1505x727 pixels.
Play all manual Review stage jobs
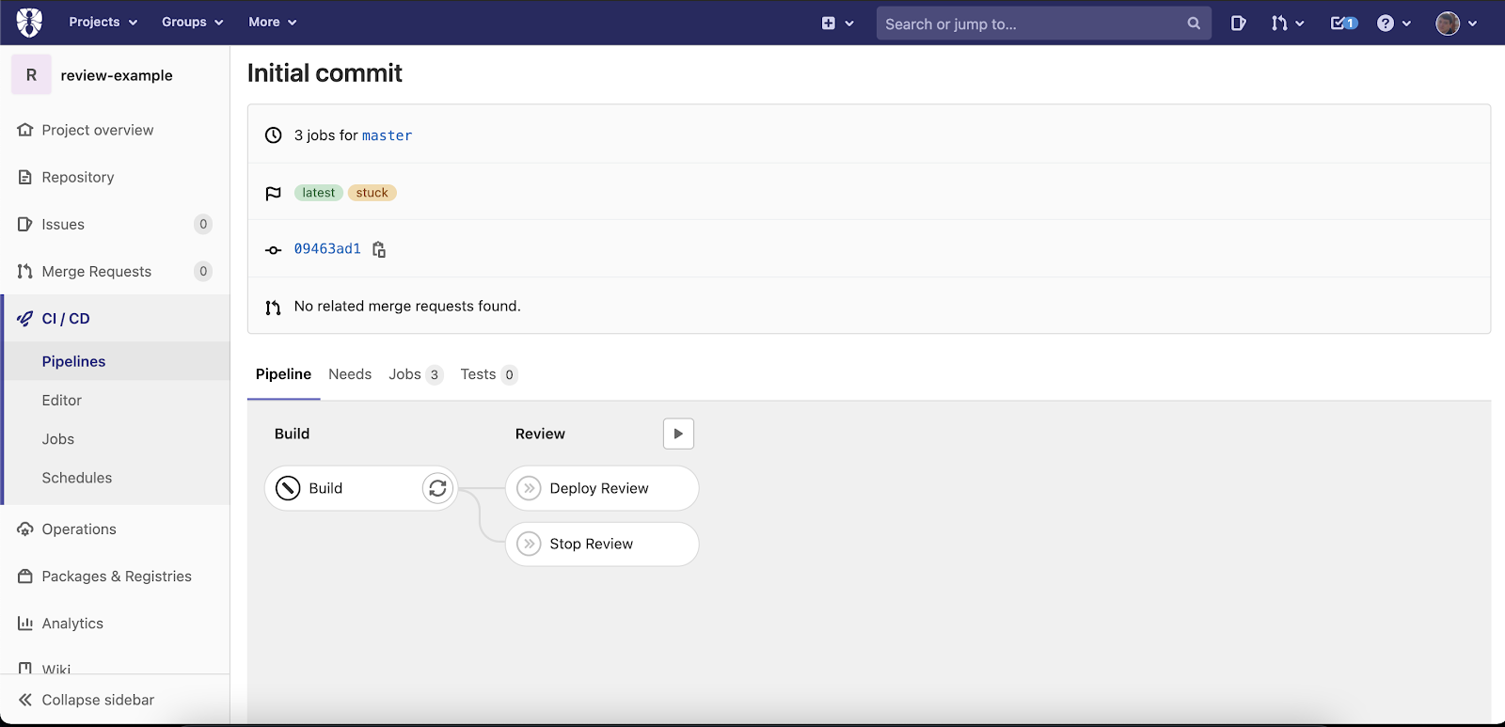pyautogui.click(x=678, y=434)
